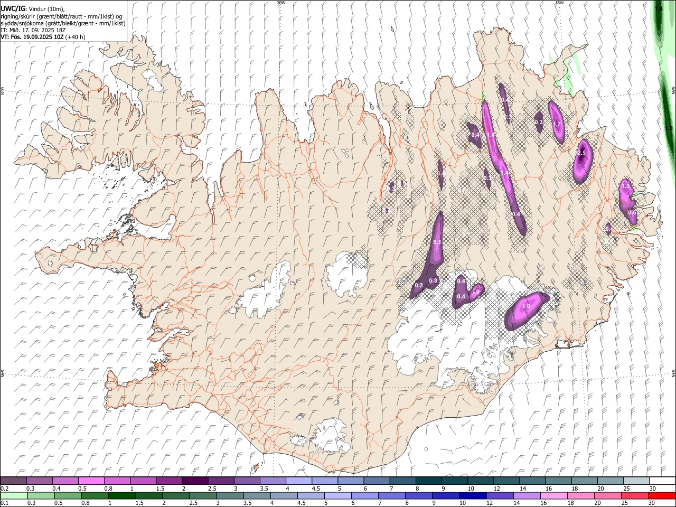This screenshot has width=676, height=507.
Task: Pick the bright red lower swatch labeled 30
Action: (x=662, y=495)
